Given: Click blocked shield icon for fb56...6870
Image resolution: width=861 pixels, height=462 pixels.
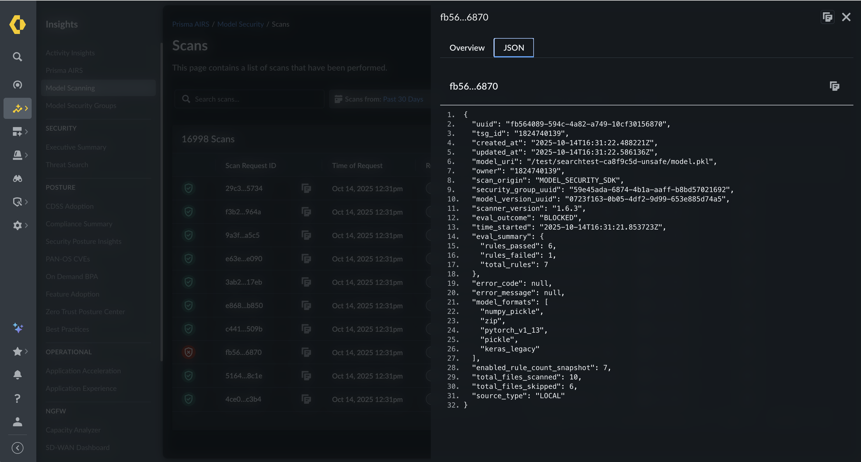Looking at the screenshot, I should point(189,352).
